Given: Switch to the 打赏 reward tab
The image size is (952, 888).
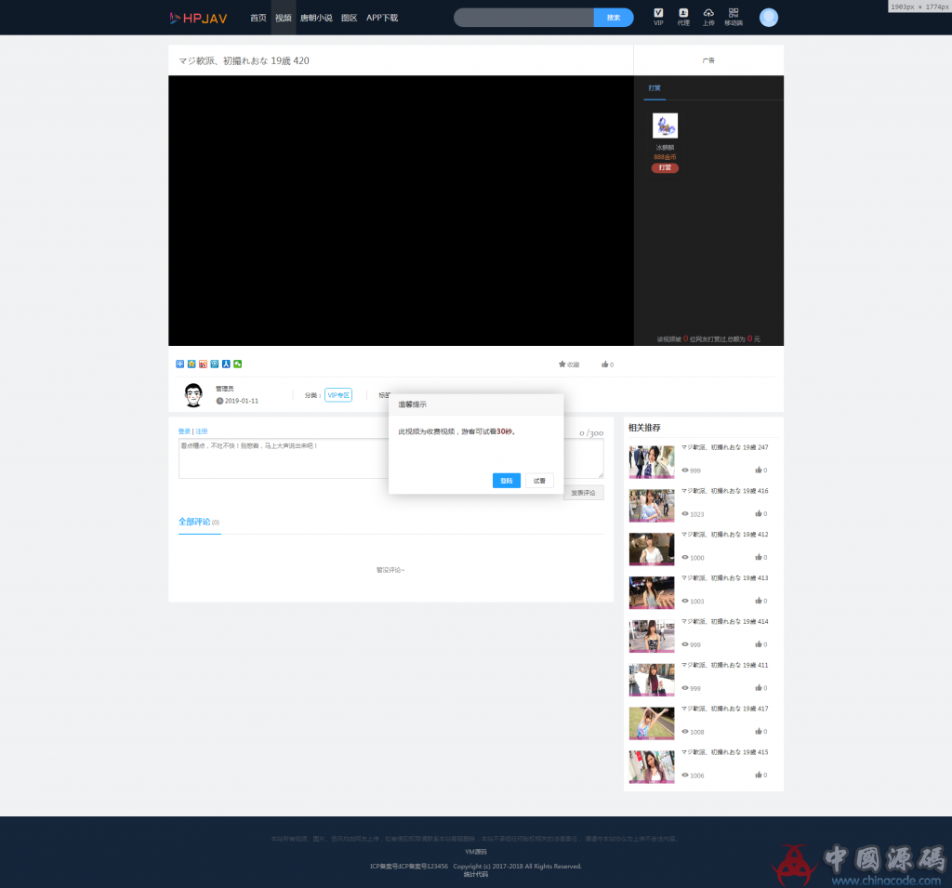Looking at the screenshot, I should (654, 88).
